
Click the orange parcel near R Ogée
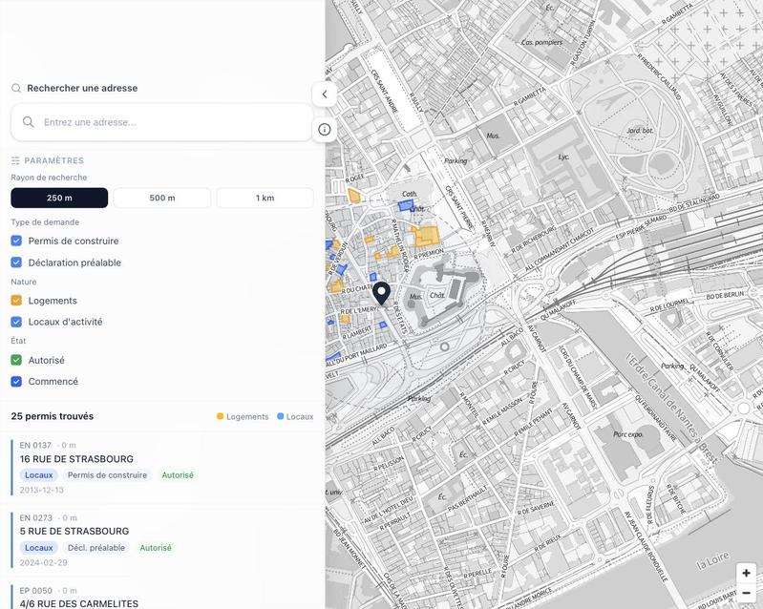point(354,196)
